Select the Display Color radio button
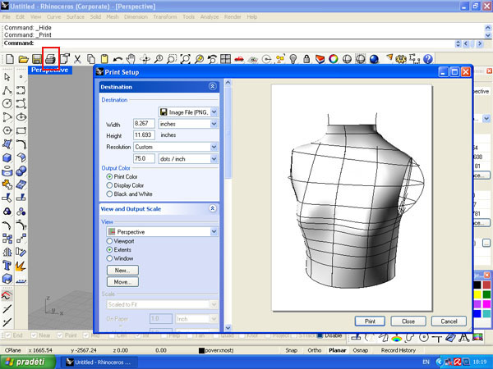This screenshot has width=493, height=369. point(109,184)
